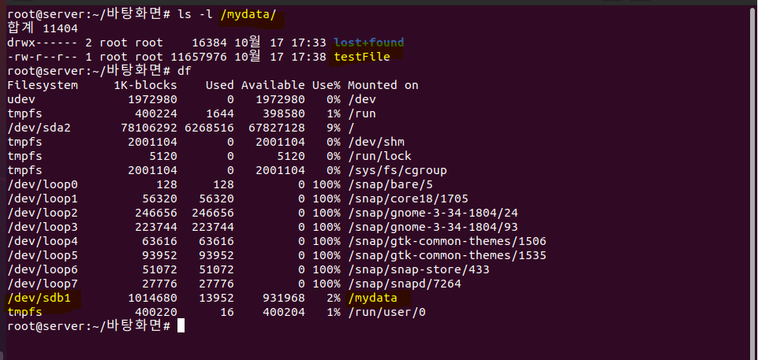The height and width of the screenshot is (360, 758).
Task: Select the /dev/loop1 filesystem entry
Action: click(x=43, y=199)
